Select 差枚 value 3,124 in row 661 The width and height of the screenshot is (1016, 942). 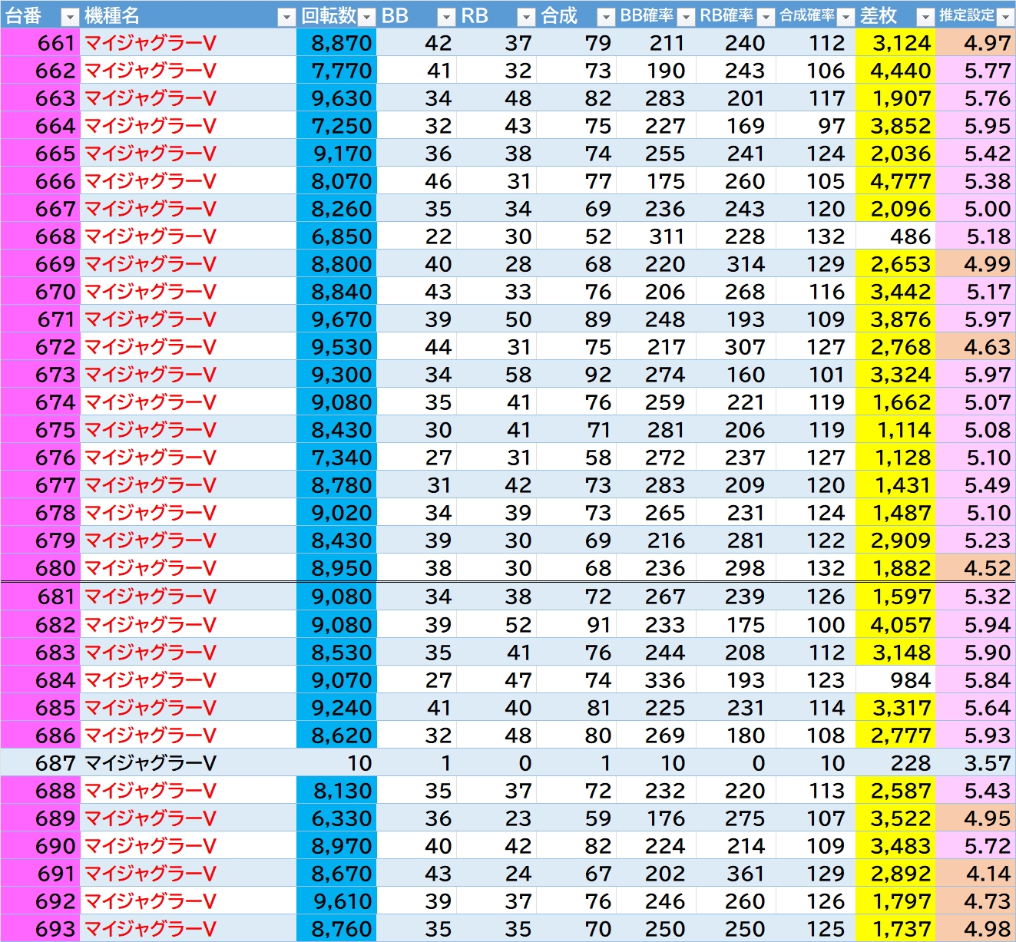click(x=895, y=43)
